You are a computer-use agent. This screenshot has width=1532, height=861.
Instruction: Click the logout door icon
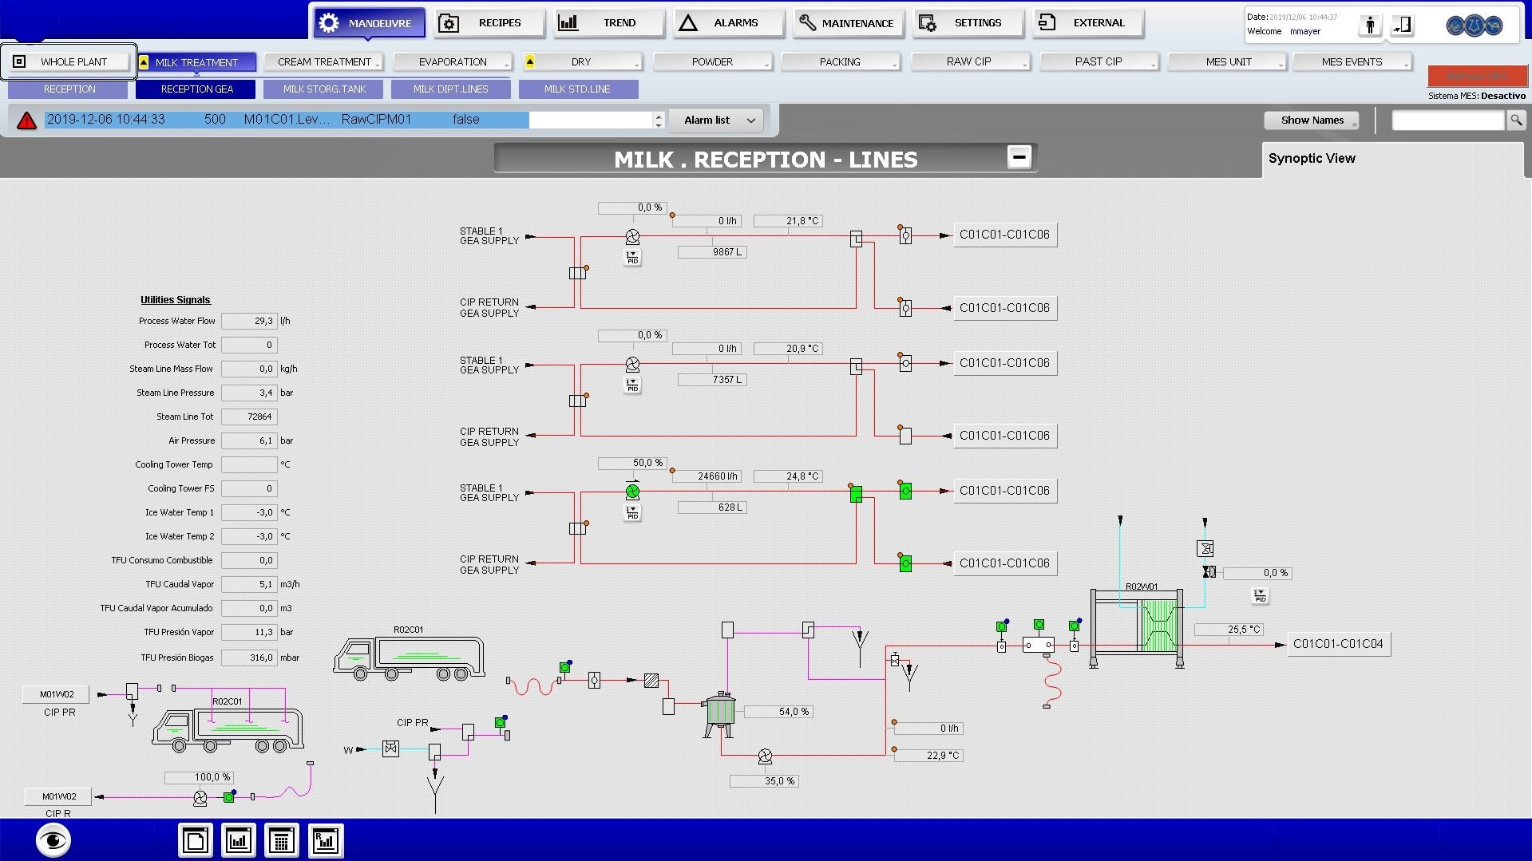click(1402, 25)
